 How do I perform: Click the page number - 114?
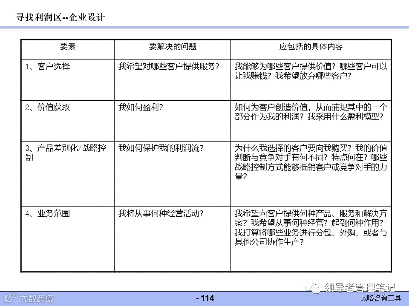click(x=205, y=298)
